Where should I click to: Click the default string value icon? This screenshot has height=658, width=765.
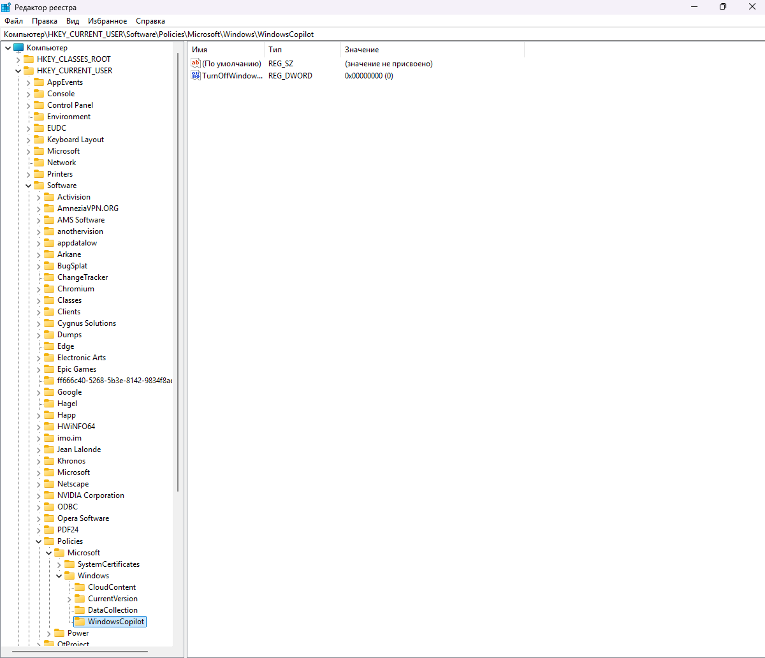196,64
